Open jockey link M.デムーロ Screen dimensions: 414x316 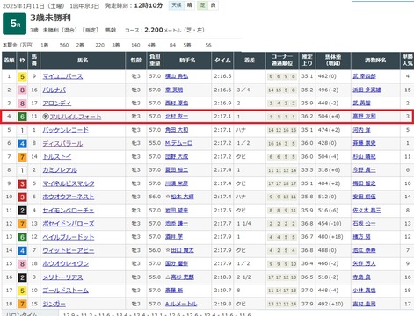point(178,143)
